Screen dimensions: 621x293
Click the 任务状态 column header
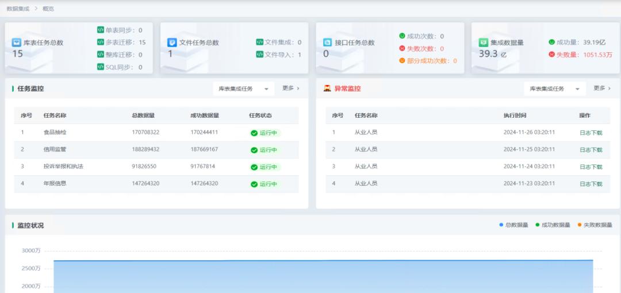260,115
